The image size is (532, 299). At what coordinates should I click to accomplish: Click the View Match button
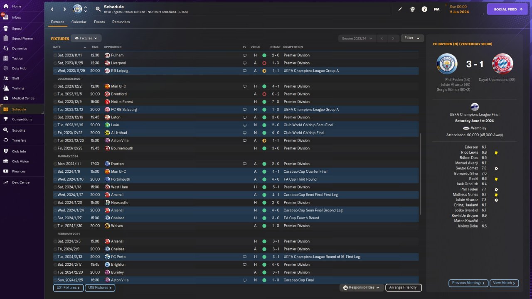click(504, 283)
